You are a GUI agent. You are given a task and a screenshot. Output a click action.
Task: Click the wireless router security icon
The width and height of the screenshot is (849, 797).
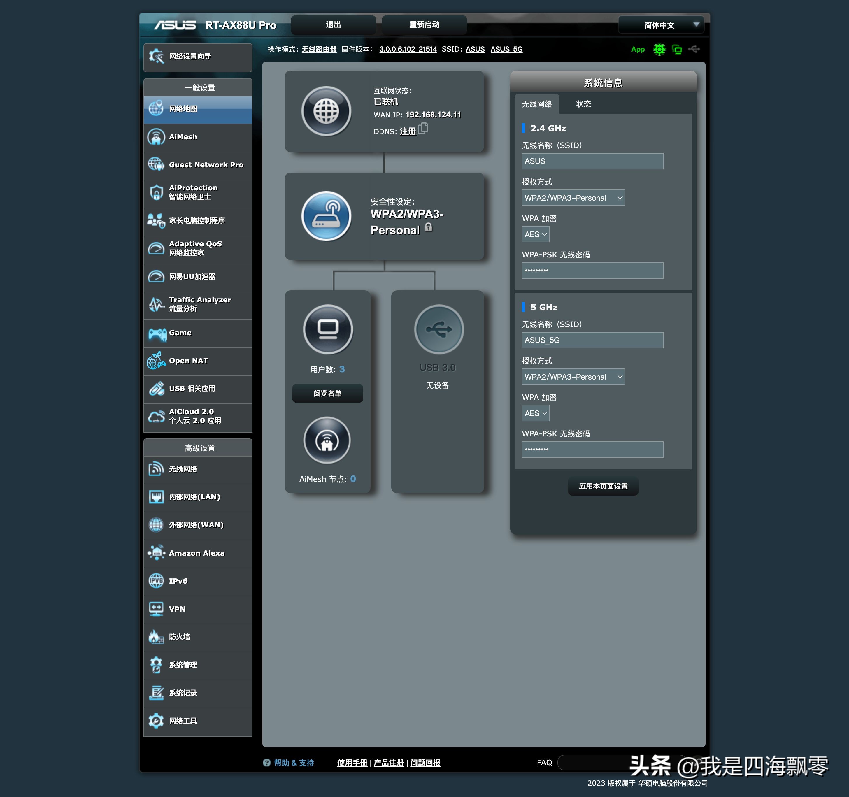326,216
